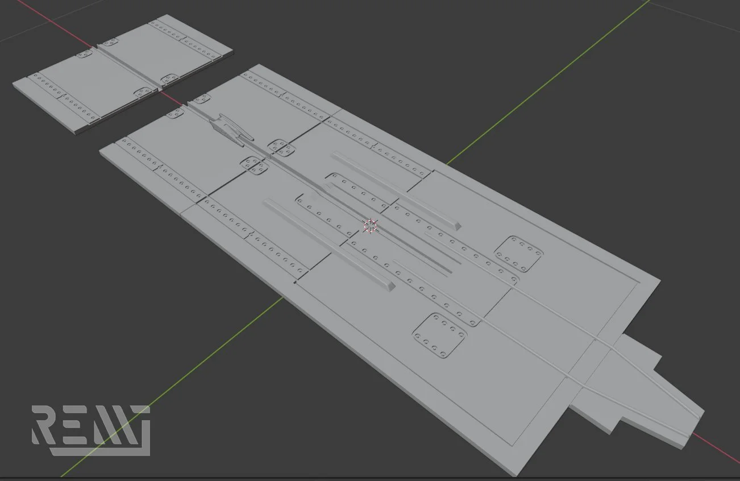Screen dimensions: 740x481
Task: Click the 3D cursor at model center
Action: [x=370, y=226]
